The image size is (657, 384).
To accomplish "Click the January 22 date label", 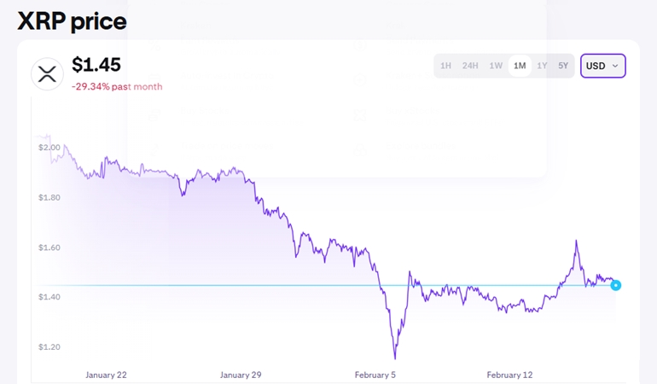I will click(106, 375).
